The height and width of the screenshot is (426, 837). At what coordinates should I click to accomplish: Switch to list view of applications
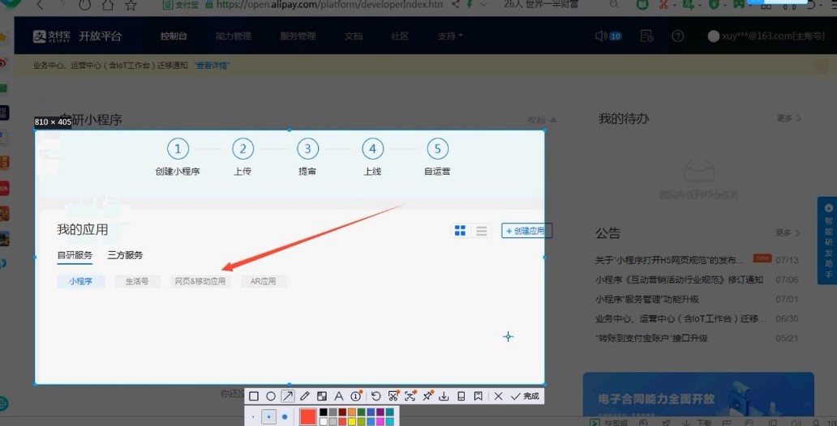[x=482, y=231]
